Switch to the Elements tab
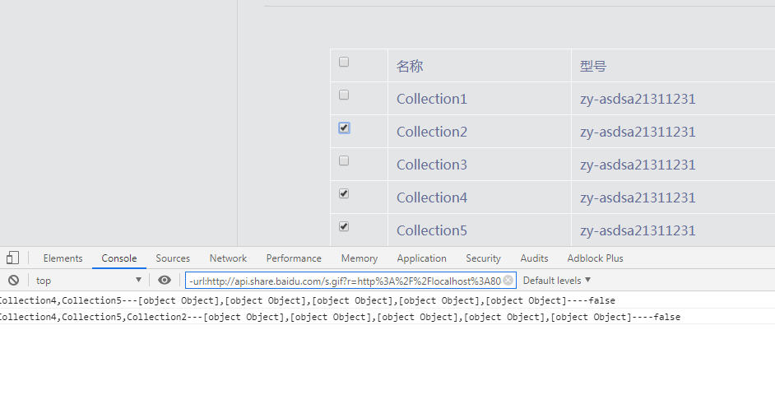Image resolution: width=775 pixels, height=395 pixels. (63, 258)
